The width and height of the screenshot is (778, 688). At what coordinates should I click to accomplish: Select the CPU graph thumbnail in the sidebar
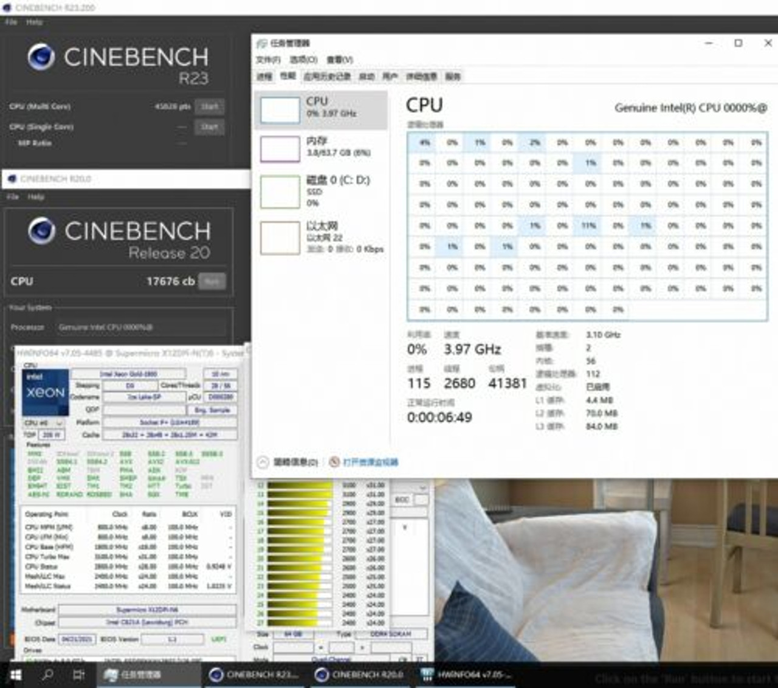[x=280, y=110]
